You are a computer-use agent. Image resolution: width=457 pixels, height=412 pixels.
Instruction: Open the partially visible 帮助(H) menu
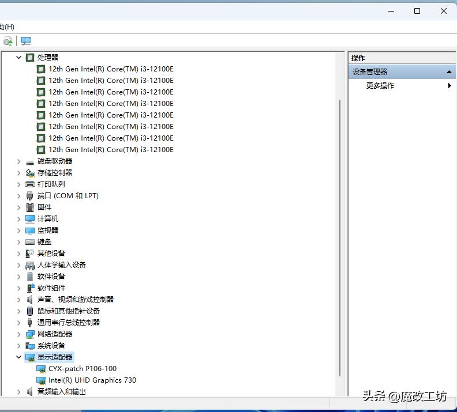[x=7, y=27]
